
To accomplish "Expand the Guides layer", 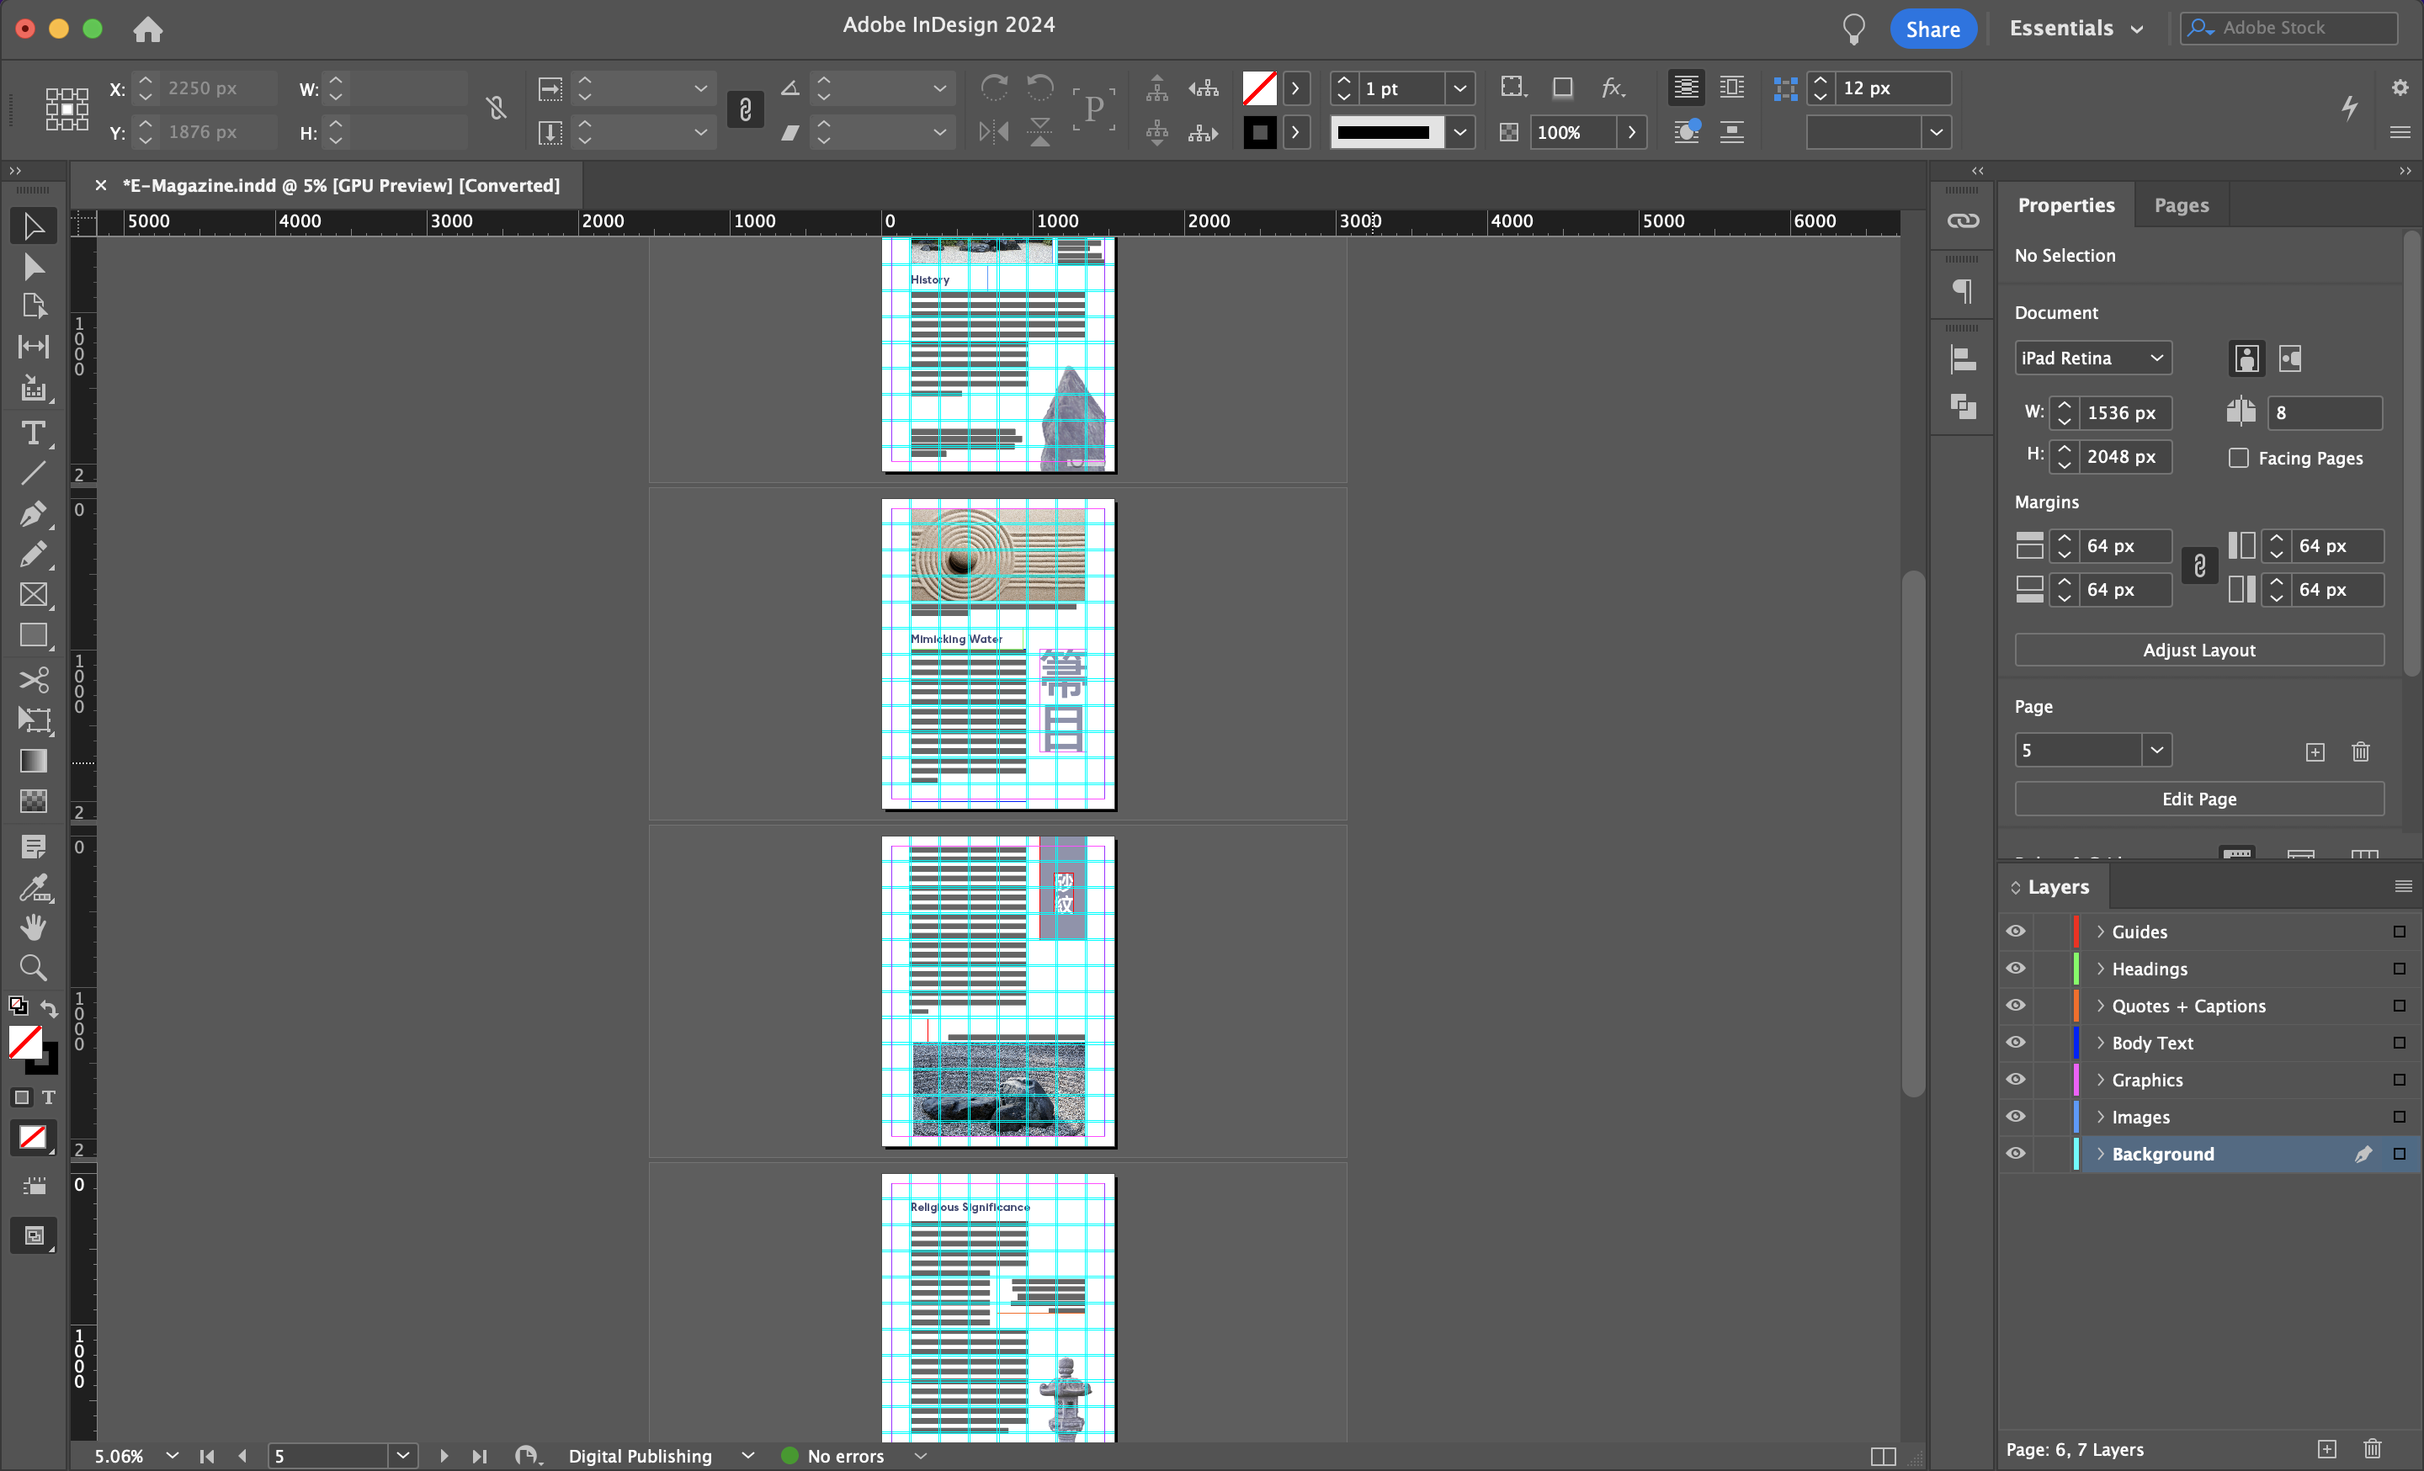I will 2100,932.
